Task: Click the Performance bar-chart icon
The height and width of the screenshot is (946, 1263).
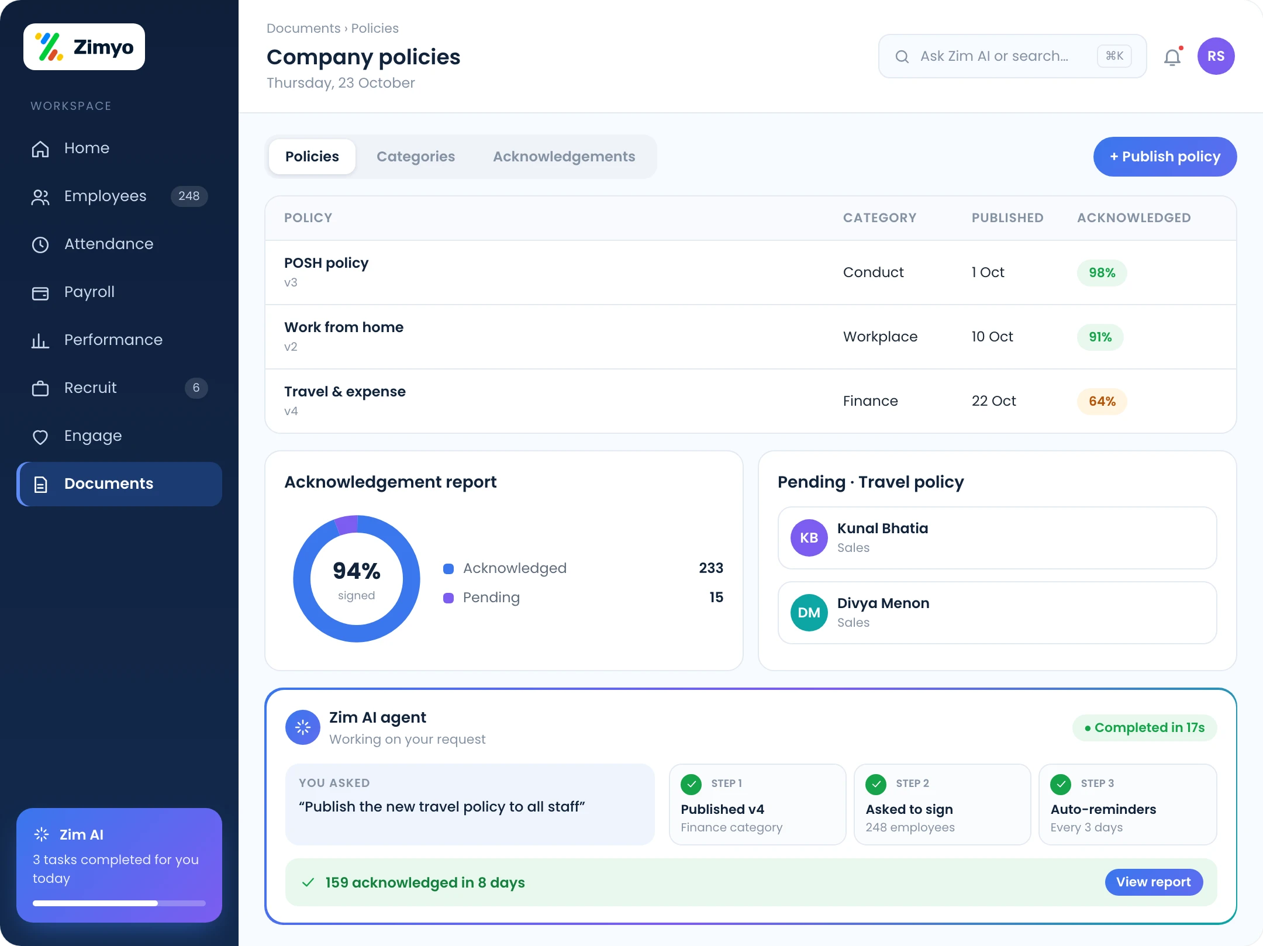Action: point(40,340)
